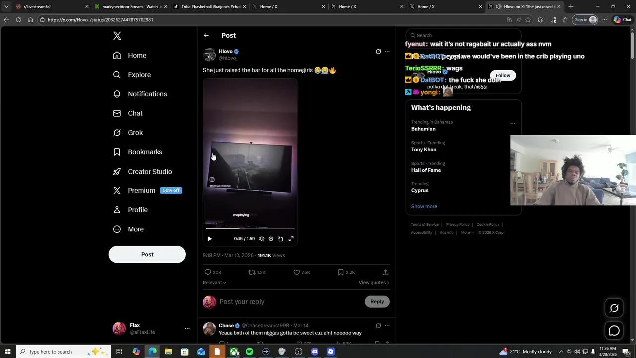Screen dimensions: 636x358
Task: Click the Reply button
Action: [x=377, y=302]
